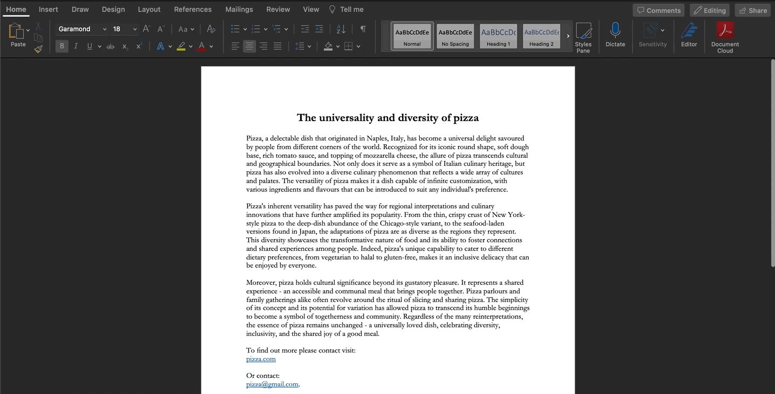The image size is (775, 394).
Task: Open the Review tab
Action: coord(278,9)
